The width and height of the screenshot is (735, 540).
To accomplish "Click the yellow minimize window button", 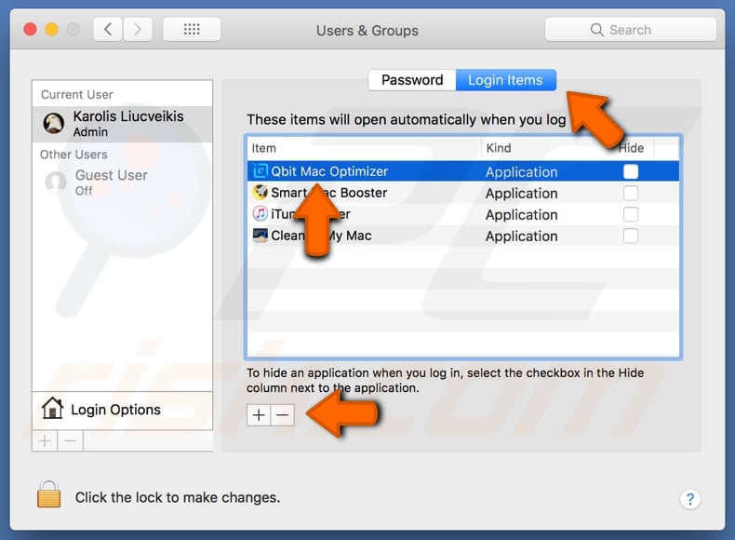I will click(51, 30).
